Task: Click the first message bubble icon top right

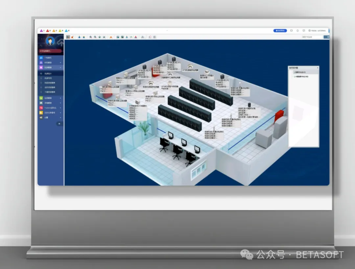Action: 291,31
